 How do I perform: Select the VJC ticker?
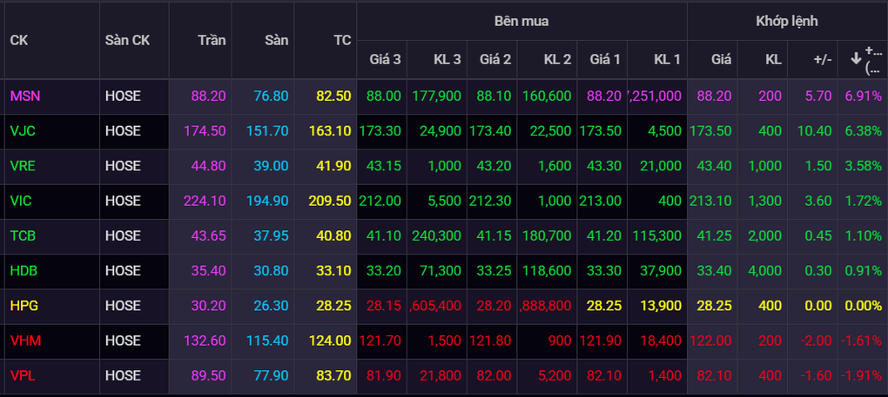click(23, 131)
